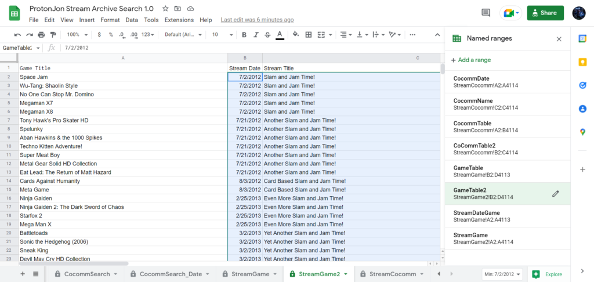Select the StreamDateGame named range
The height and width of the screenshot is (282, 594).
pyautogui.click(x=507, y=216)
